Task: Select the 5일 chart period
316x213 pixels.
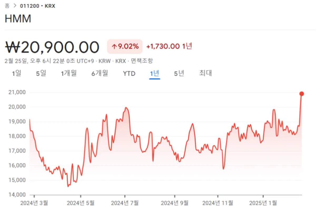Action: pyautogui.click(x=41, y=74)
